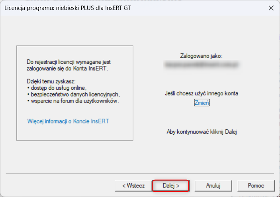The image size is (280, 197).
Task: Click the 'Dzięki temu zyskasz:' text
Action: pyautogui.click(x=51, y=81)
